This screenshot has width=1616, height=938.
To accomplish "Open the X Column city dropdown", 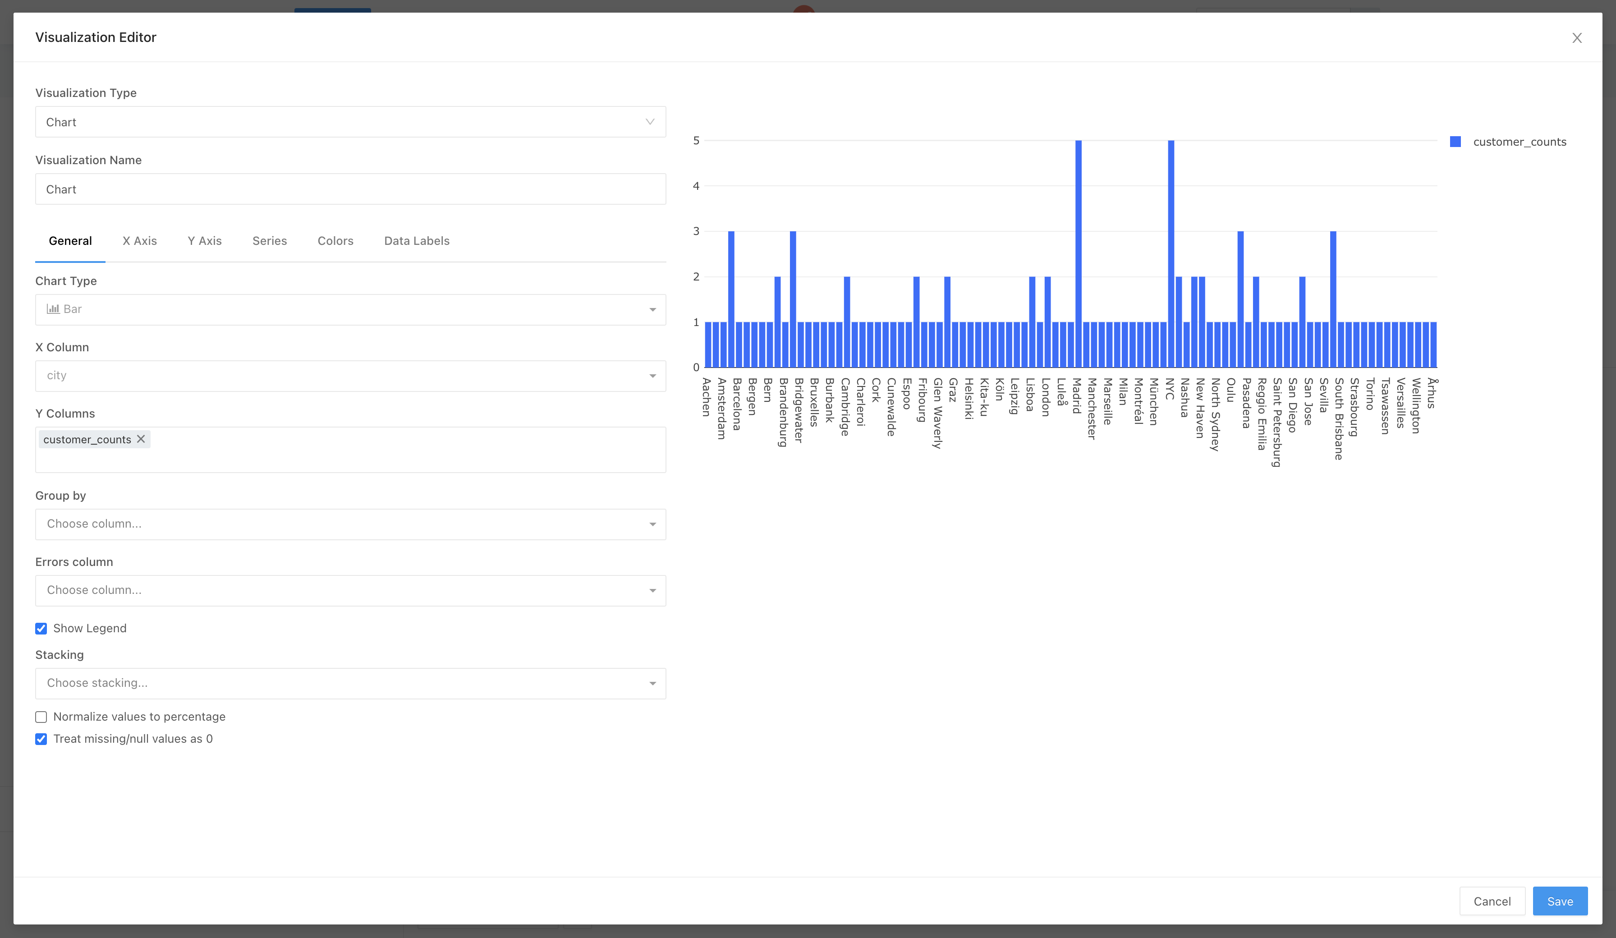I will (350, 376).
